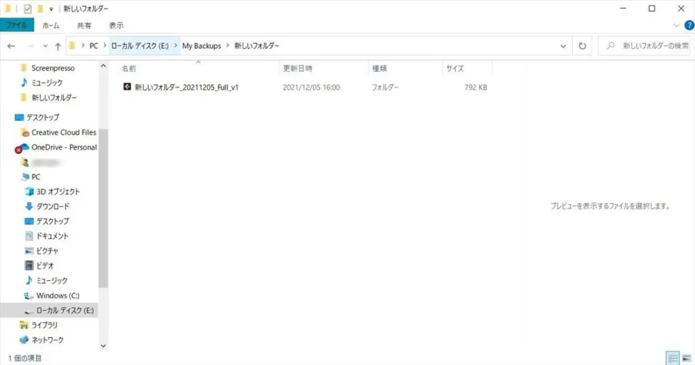The image size is (695, 365).
Task: Open ピクチャ folder in navigation pane
Action: [x=47, y=251]
